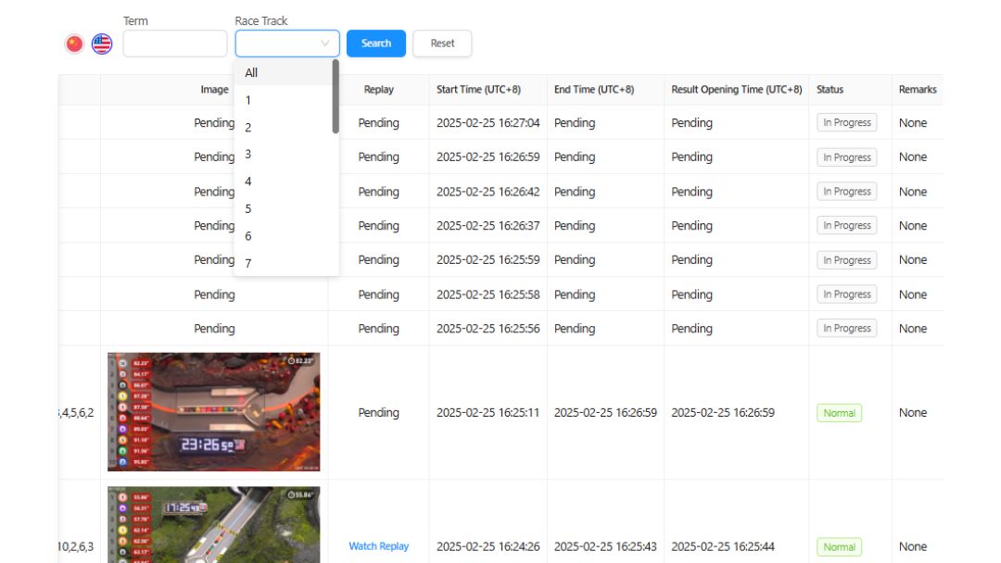Click the Image column header

click(x=214, y=90)
